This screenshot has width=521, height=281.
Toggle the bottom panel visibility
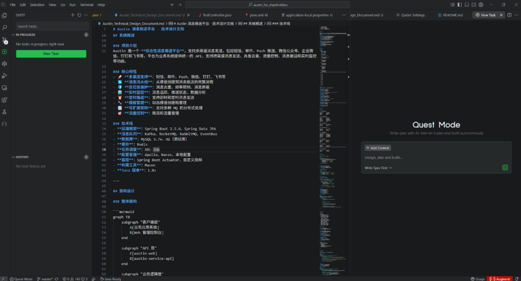click(466, 5)
